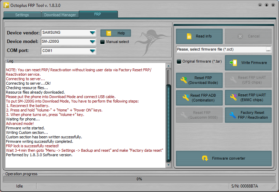Screen dimensions: 279x192
Task: Open the Device model dropdown list
Action: pyautogui.click(x=92, y=42)
